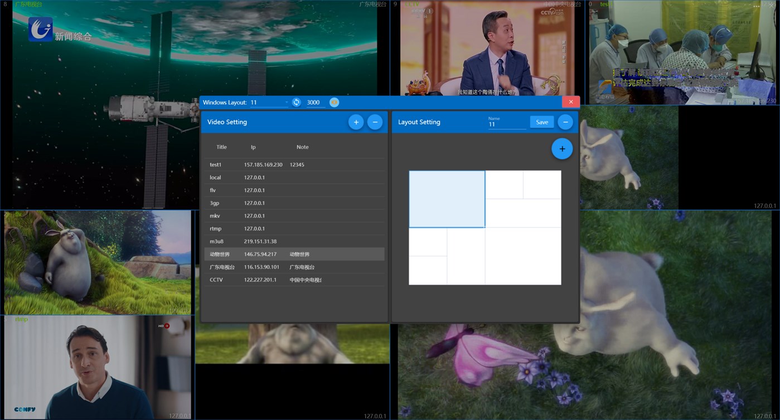Select the mkv video row
Screen dimensions: 780x420
point(294,216)
